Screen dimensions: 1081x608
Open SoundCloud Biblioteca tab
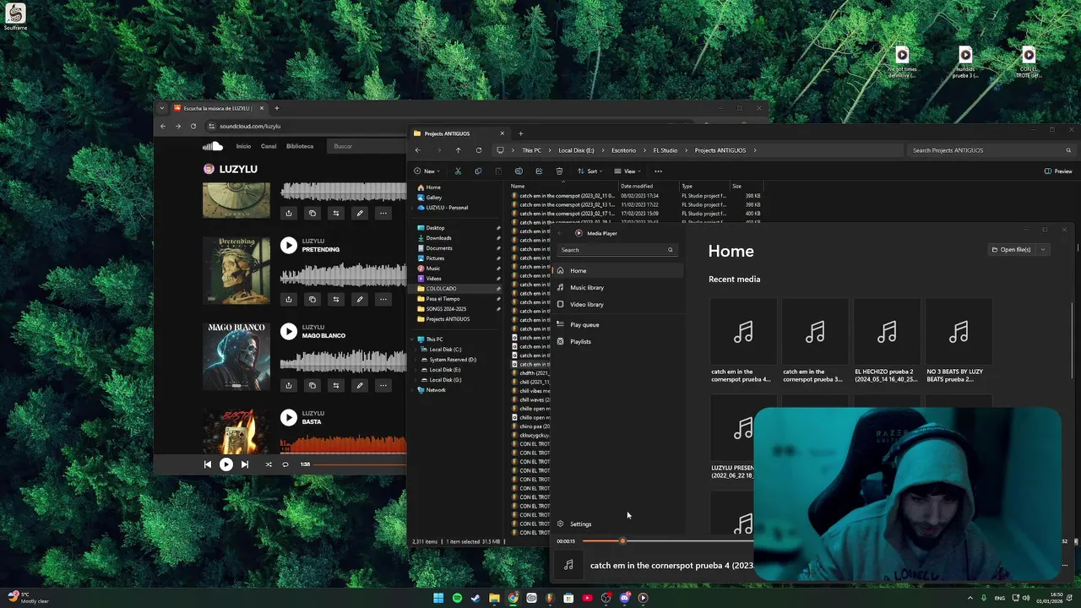(x=300, y=146)
